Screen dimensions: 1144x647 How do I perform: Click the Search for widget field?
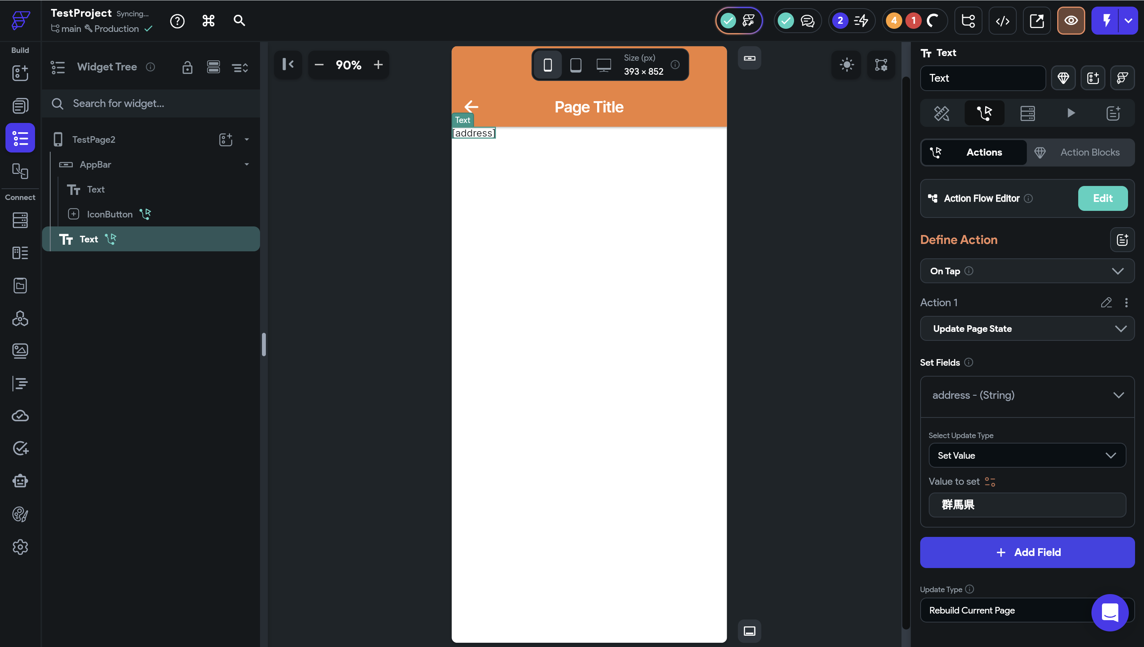(x=151, y=103)
